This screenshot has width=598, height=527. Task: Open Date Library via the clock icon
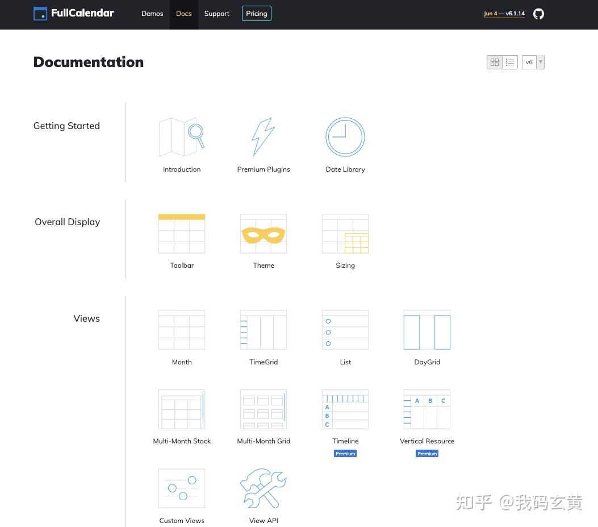pyautogui.click(x=345, y=136)
